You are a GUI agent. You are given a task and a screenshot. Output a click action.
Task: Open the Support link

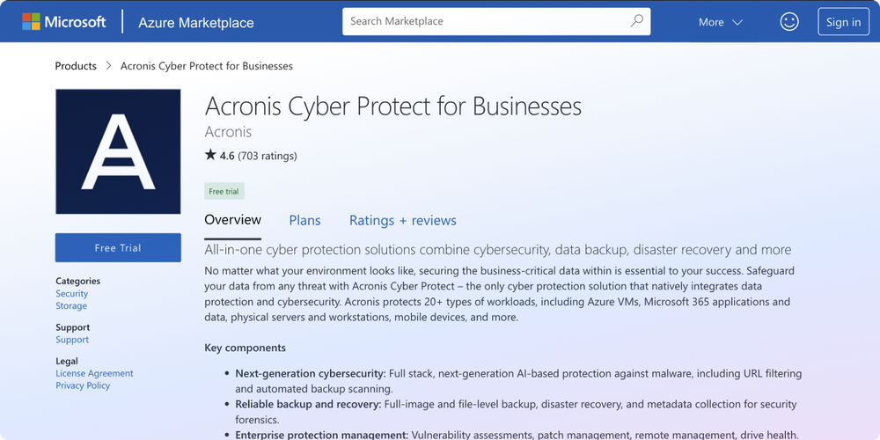(72, 340)
